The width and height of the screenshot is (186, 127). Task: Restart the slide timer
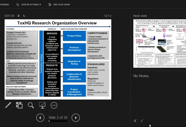tap(24, 16)
